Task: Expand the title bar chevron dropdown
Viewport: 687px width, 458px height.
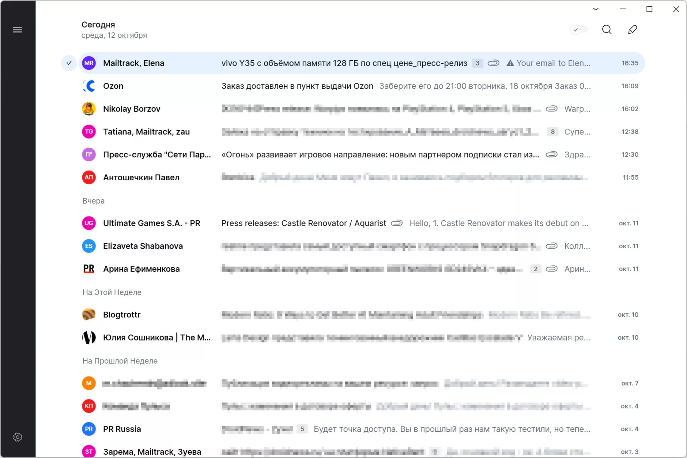Action: pyautogui.click(x=596, y=9)
